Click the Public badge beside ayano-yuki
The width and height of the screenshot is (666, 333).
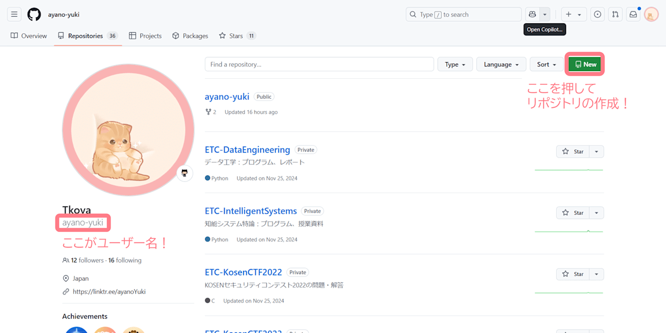click(264, 97)
